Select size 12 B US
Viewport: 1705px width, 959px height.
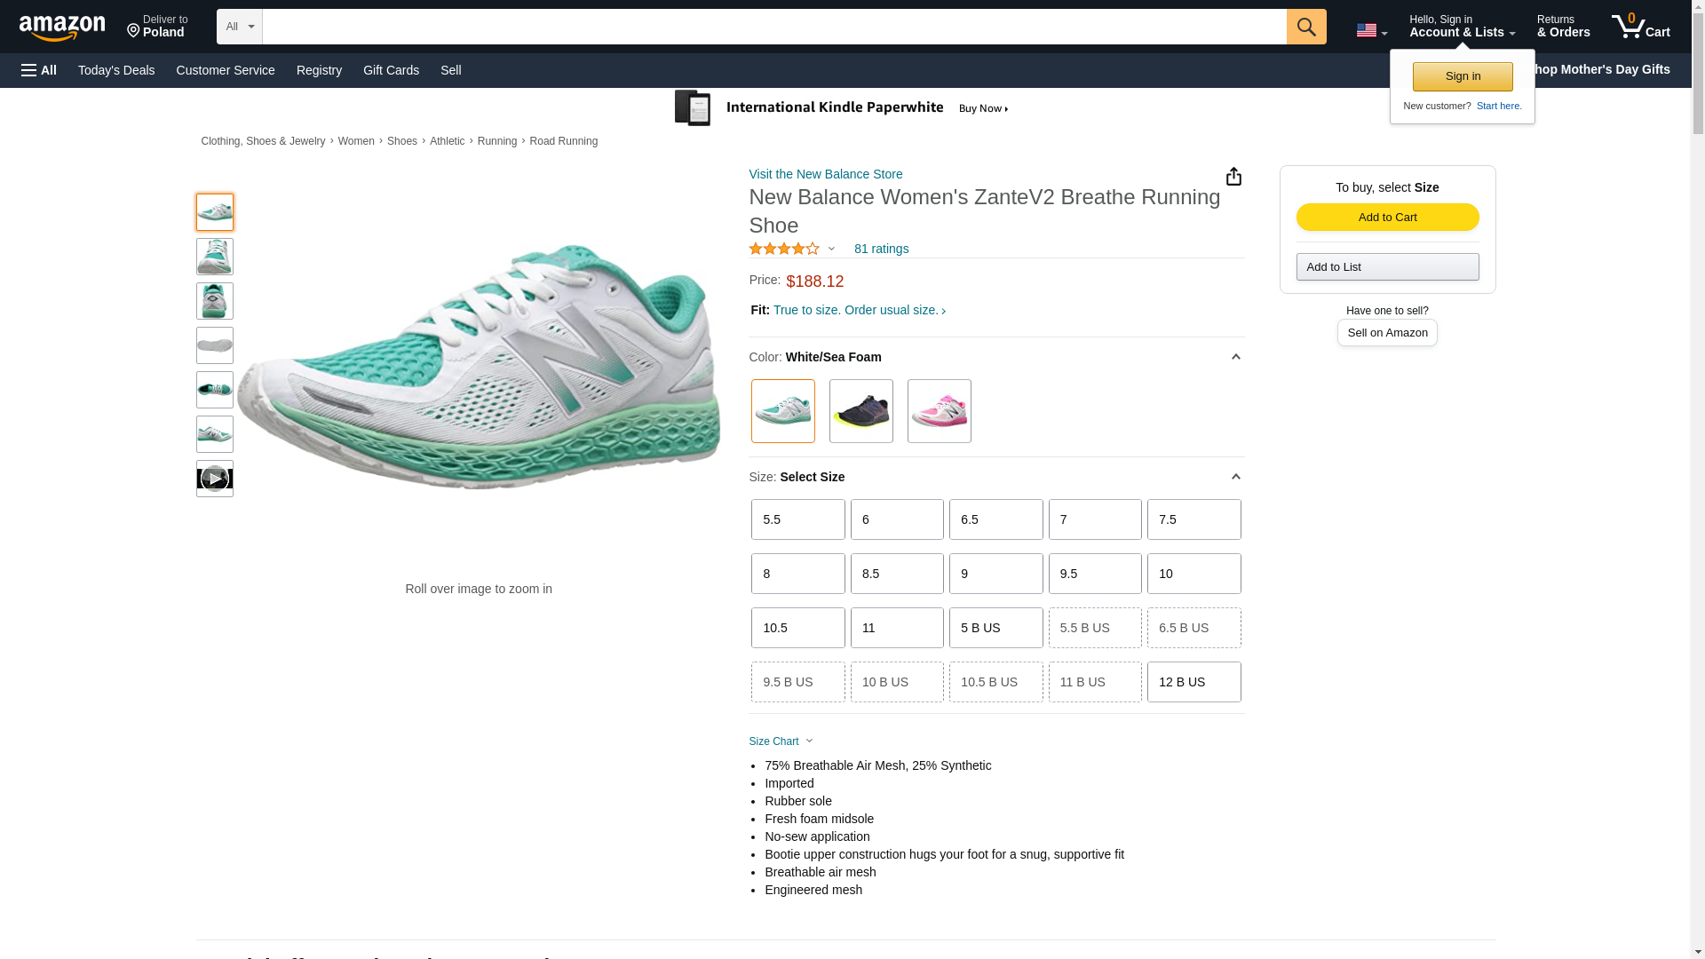coord(1193,682)
